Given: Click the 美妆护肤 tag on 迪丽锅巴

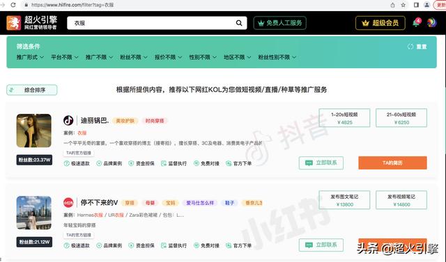Looking at the screenshot, I should click(125, 121).
